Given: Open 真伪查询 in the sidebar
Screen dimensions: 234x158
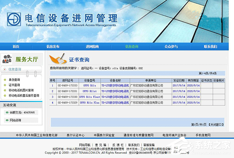Looking at the screenshot, I should 14,80.
